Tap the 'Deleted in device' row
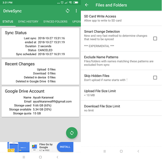 [x=40, y=77]
